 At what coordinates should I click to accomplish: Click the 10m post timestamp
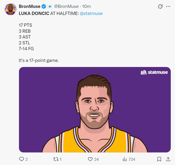86,6
